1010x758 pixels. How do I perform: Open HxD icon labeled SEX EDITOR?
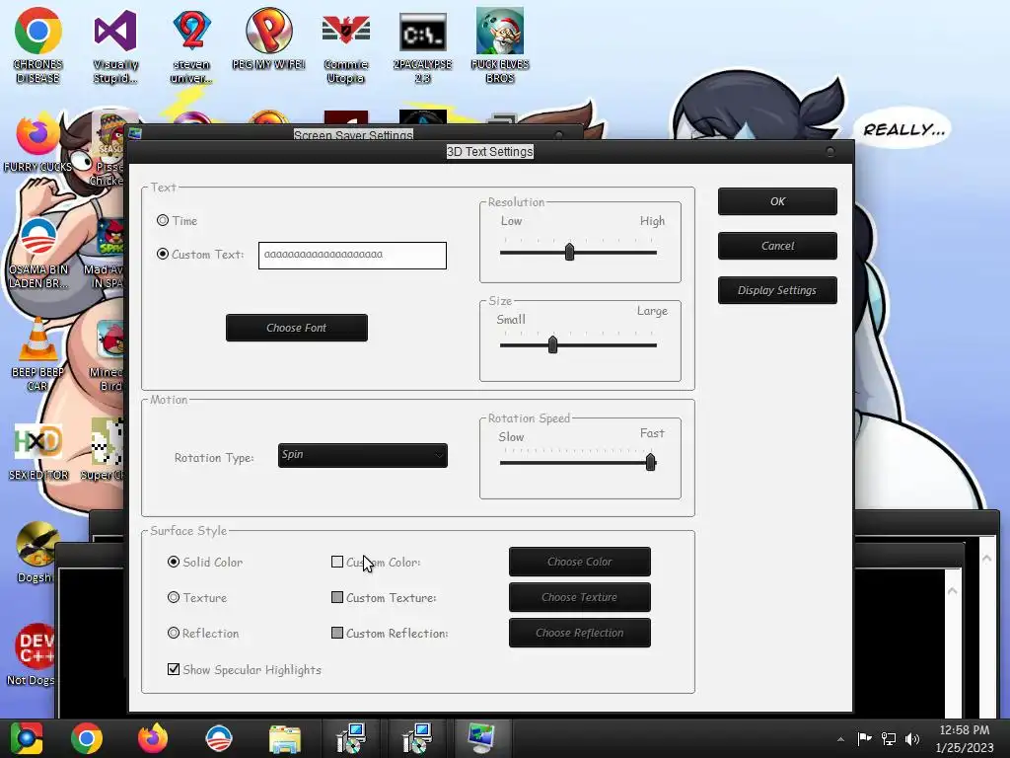[38, 451]
